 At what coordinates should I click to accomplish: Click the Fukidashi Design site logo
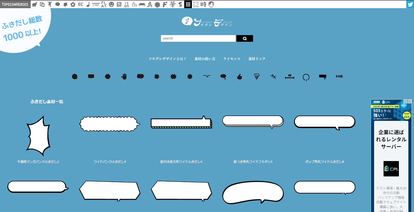(207, 22)
